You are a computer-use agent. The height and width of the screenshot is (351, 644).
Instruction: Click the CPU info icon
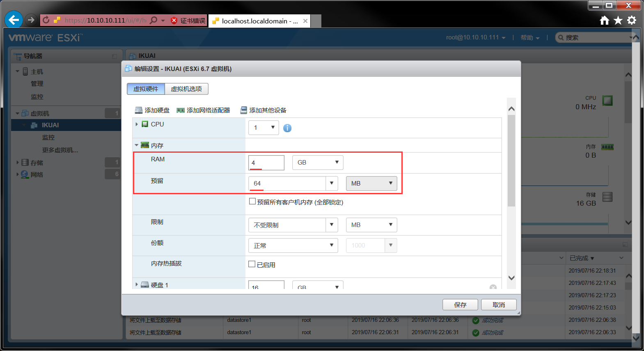(x=287, y=128)
